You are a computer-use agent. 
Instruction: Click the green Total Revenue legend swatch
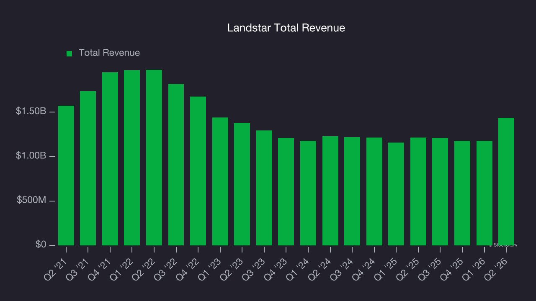[x=70, y=54]
